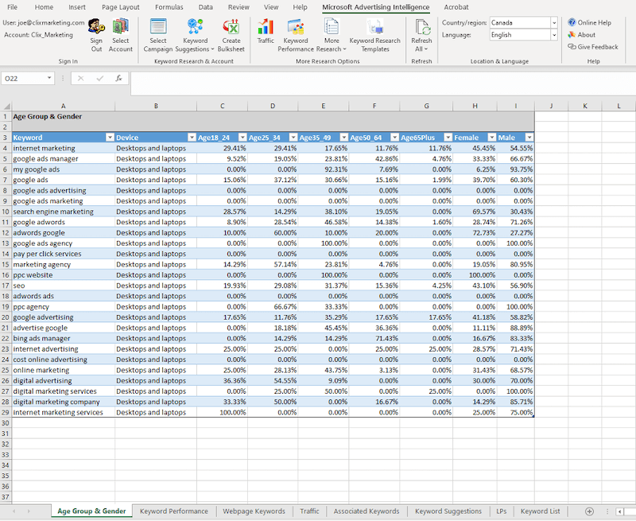Select the 'ppc website' cell
The height and width of the screenshot is (521, 636).
point(64,275)
